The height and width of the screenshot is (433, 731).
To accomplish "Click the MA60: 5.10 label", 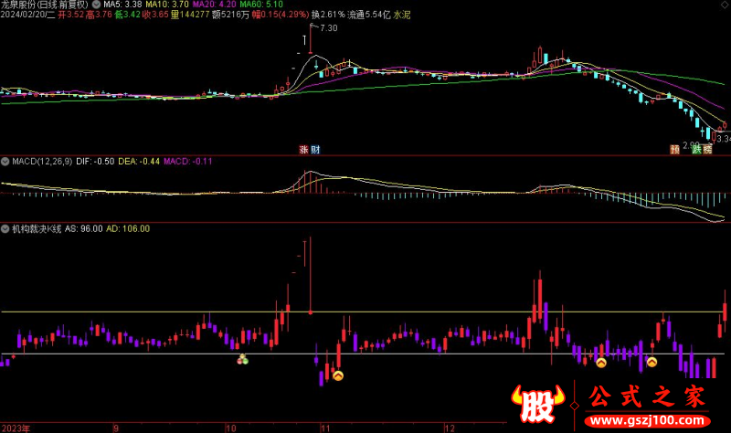I will coord(261,5).
